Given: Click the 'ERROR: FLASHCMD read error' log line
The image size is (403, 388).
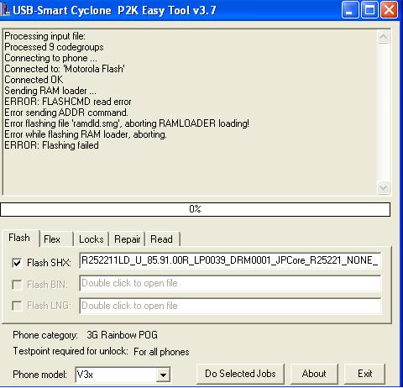Looking at the screenshot, I should coord(68,102).
